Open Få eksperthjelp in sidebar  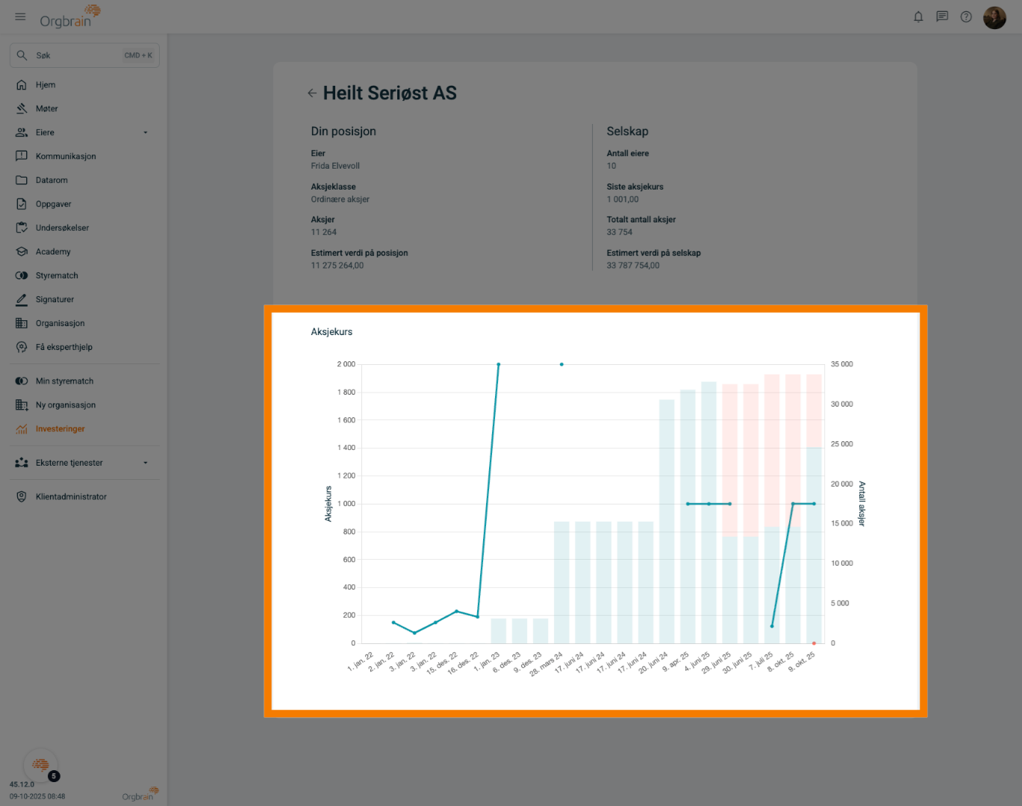pyautogui.click(x=64, y=347)
